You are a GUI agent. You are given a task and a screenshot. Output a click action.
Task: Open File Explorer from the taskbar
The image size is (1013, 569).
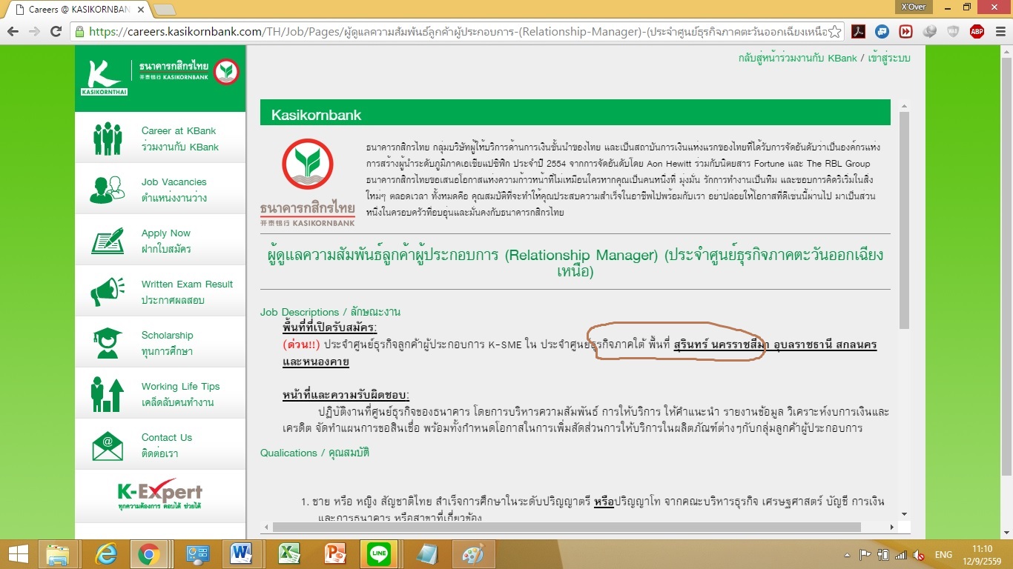pyautogui.click(x=59, y=553)
